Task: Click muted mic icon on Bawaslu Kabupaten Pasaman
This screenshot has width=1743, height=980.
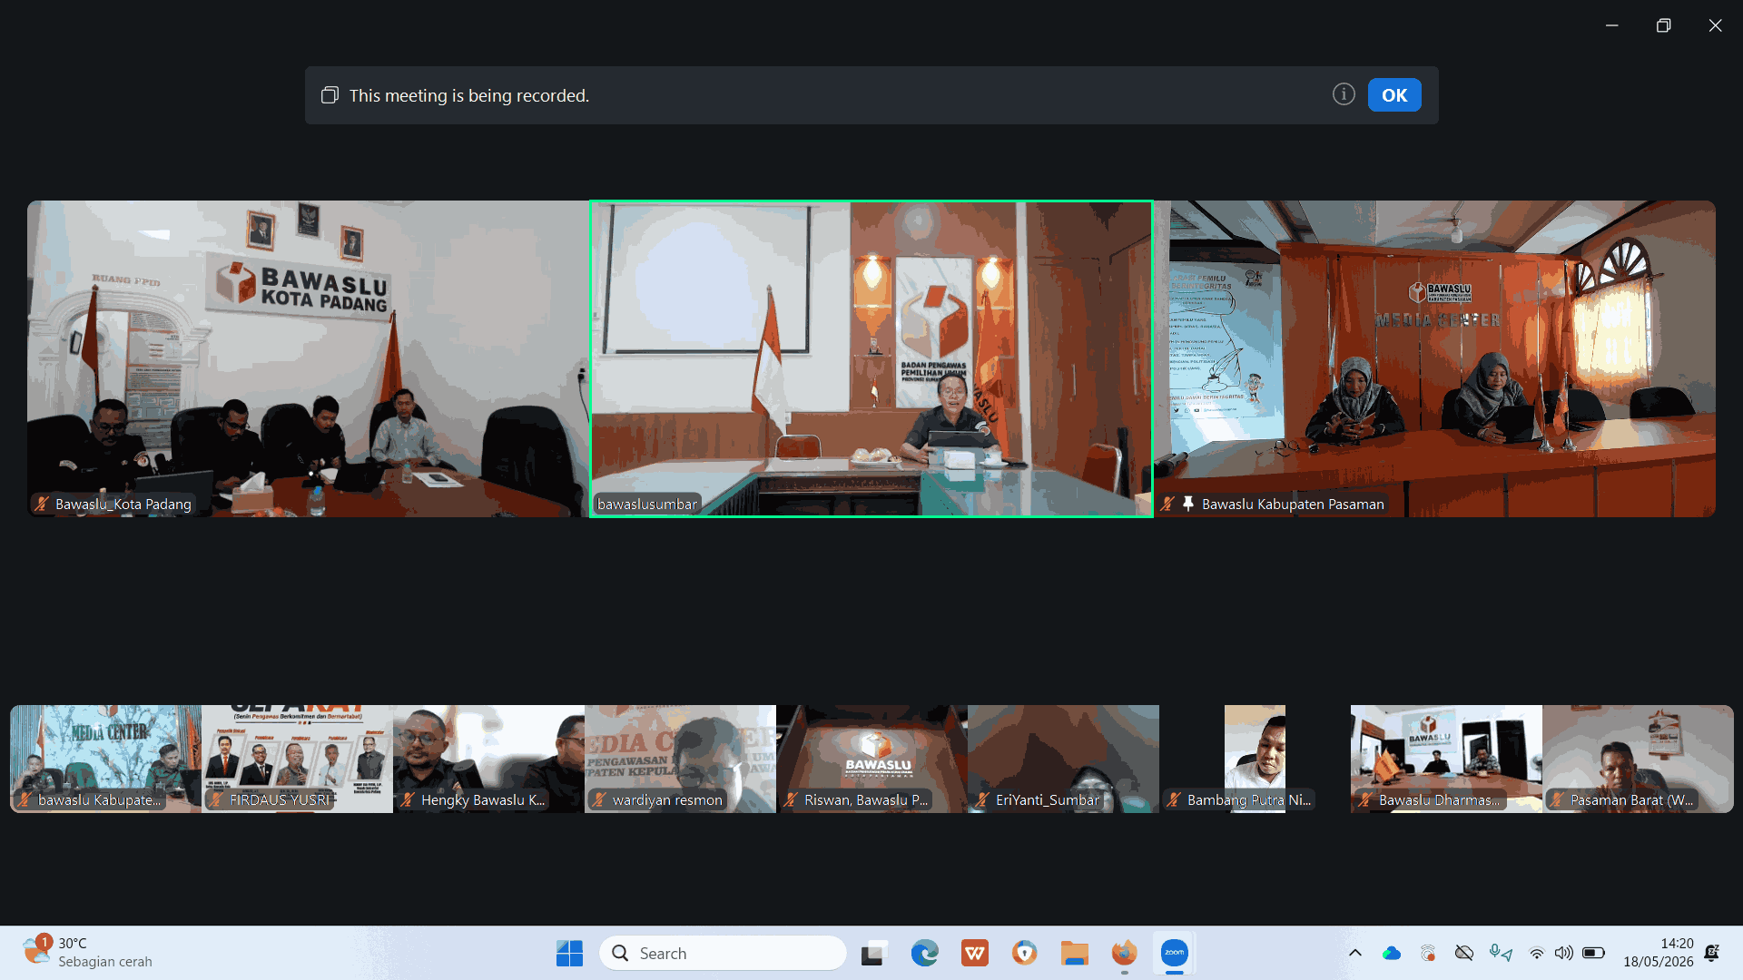Action: (1167, 504)
